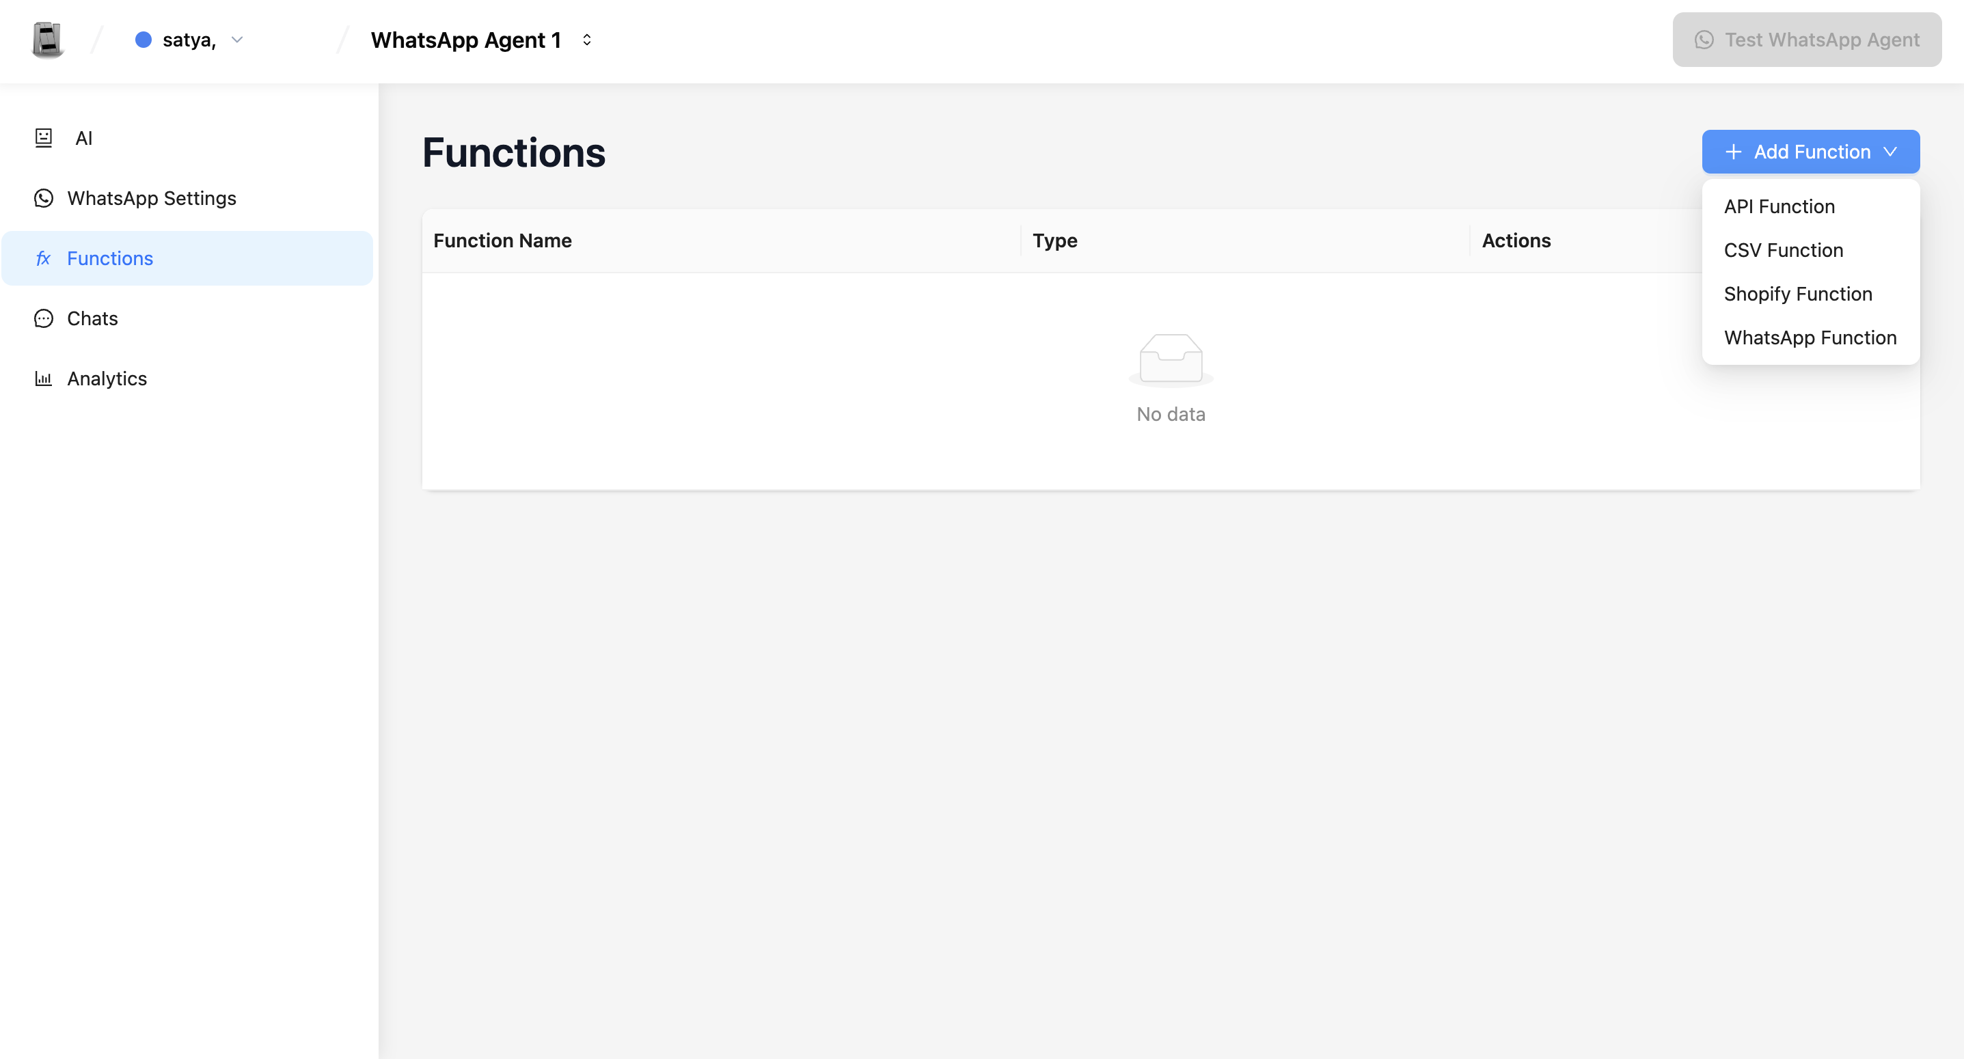Click the blue dot beside satya
1964x1059 pixels.
pos(144,40)
